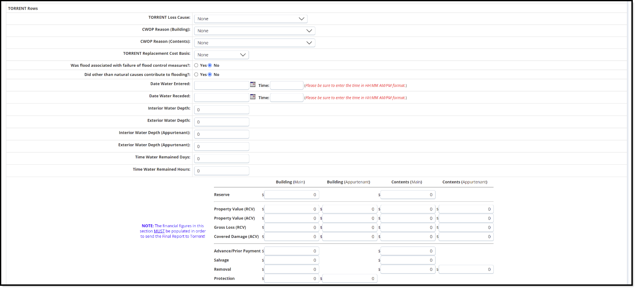
Task: Click the Time field for Date Water Entered
Action: (x=287, y=85)
